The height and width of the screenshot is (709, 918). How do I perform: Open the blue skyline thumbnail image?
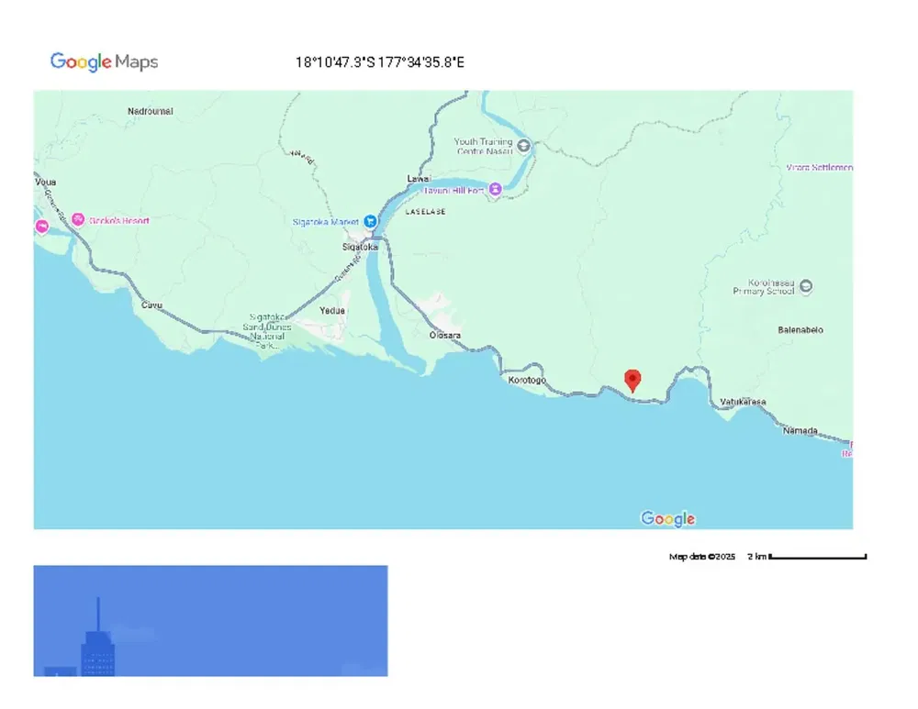pos(210,621)
